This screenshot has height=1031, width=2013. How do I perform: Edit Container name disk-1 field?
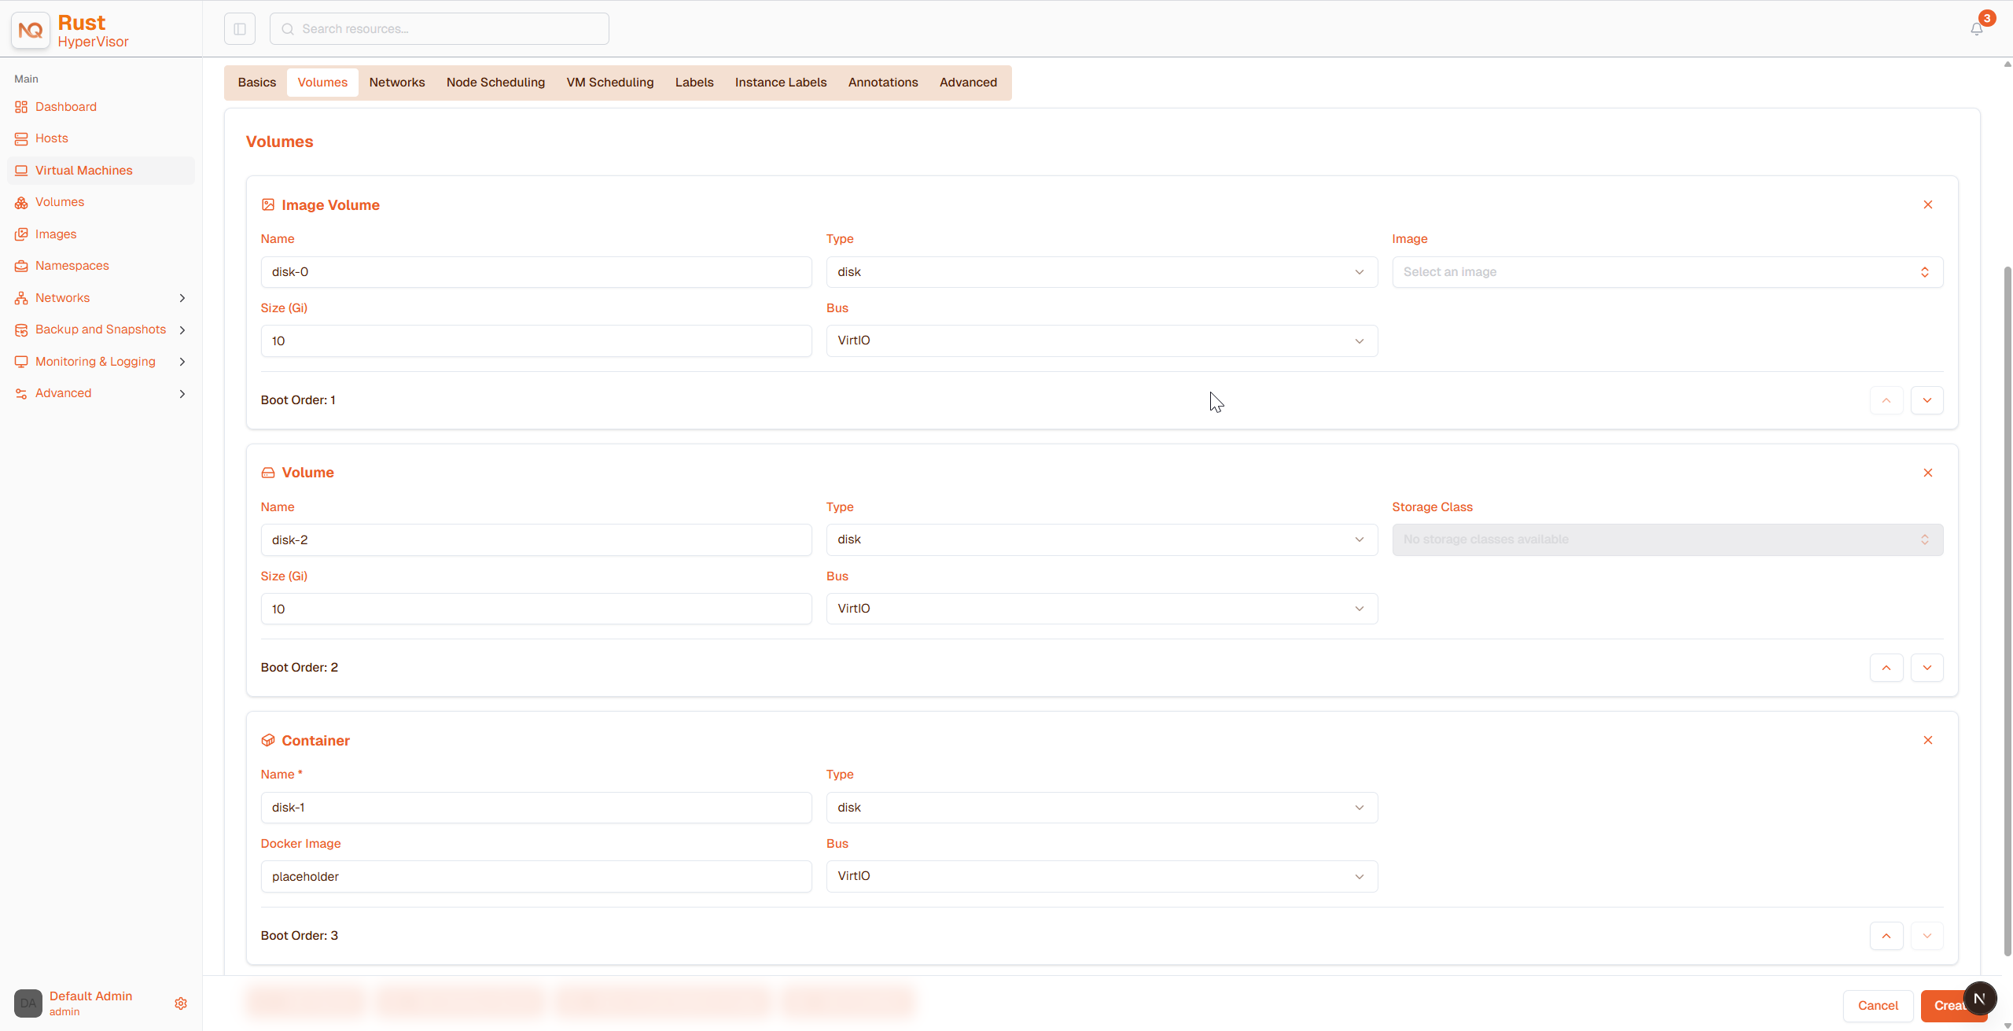coord(536,808)
